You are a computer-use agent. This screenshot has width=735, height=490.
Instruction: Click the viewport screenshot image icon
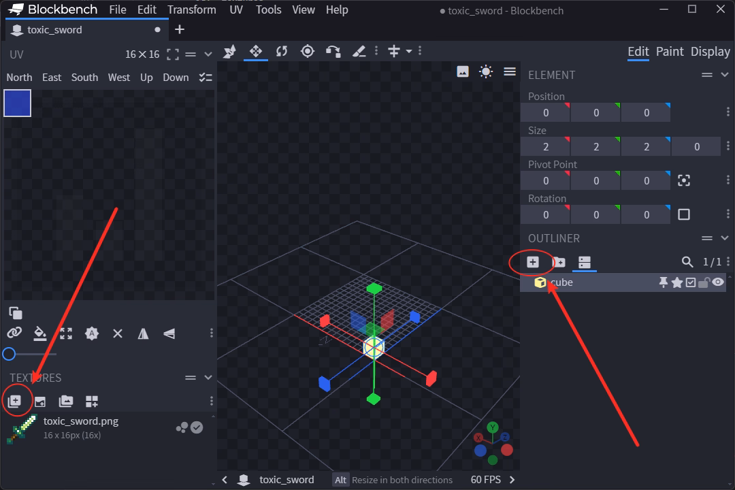(x=463, y=71)
